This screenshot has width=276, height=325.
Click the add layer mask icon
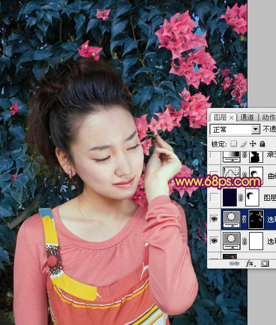point(265,263)
